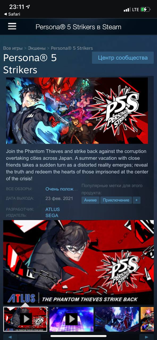
Task: Tap the battery icon in status bar
Action: coord(146,10)
